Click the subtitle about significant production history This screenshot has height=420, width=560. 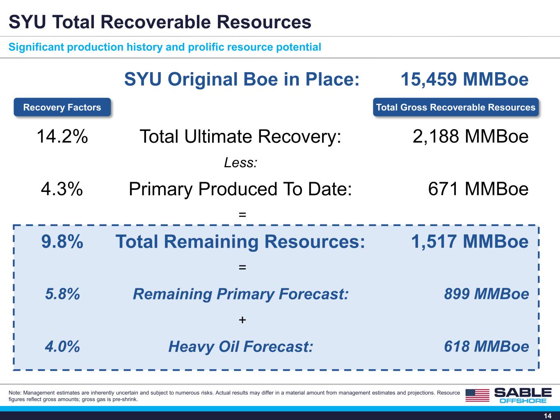click(165, 47)
